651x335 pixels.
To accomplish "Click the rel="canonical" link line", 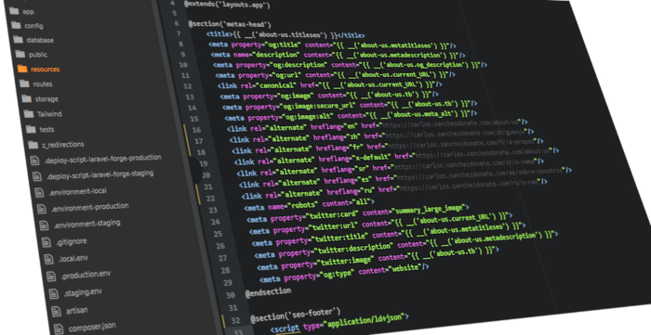I will [x=329, y=84].
